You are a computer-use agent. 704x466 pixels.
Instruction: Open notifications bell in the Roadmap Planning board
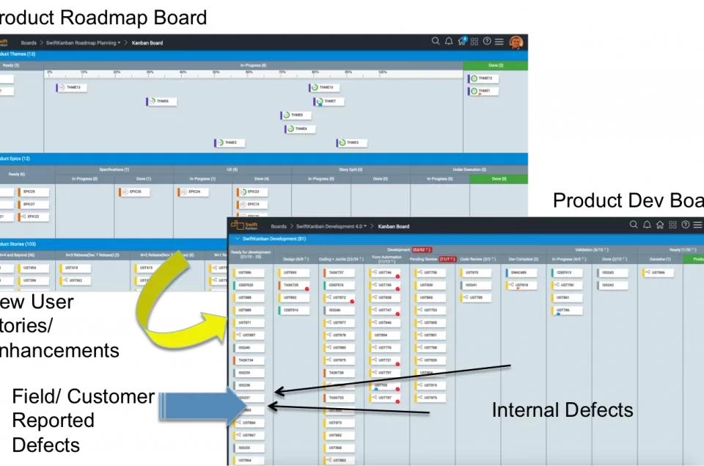click(x=449, y=41)
